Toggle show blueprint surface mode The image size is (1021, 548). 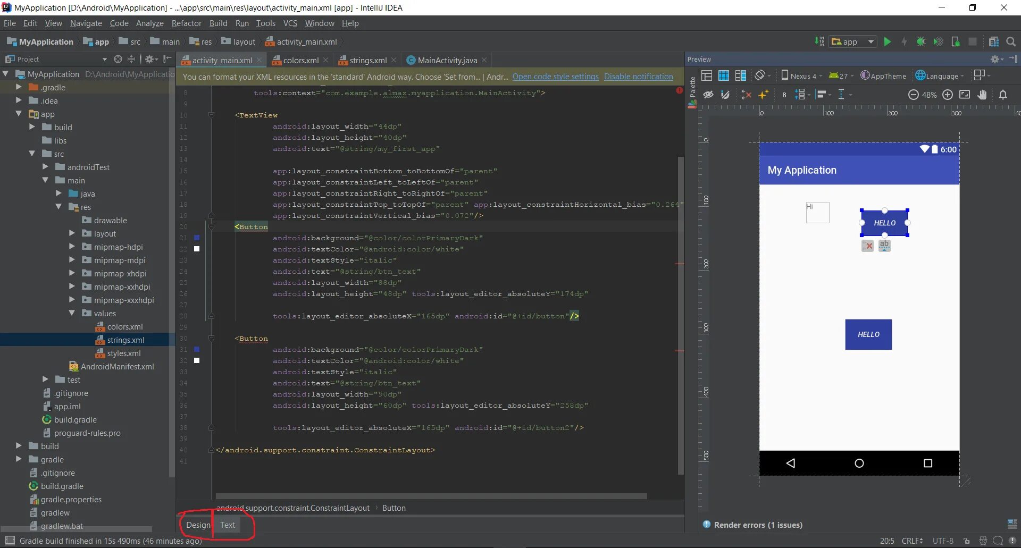[724, 75]
